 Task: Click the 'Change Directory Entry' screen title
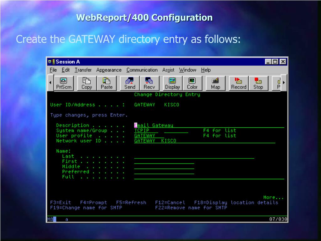pos(167,94)
